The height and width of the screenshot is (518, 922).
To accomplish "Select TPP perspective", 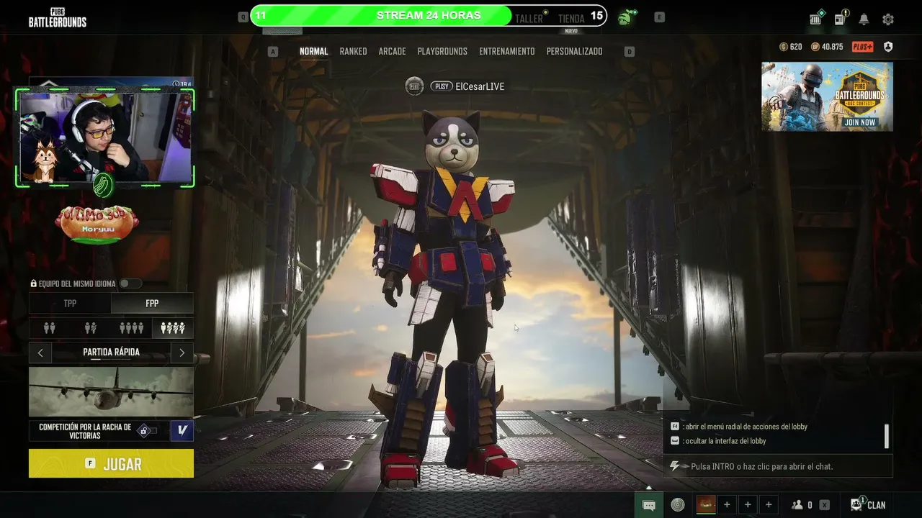I will 70,304.
